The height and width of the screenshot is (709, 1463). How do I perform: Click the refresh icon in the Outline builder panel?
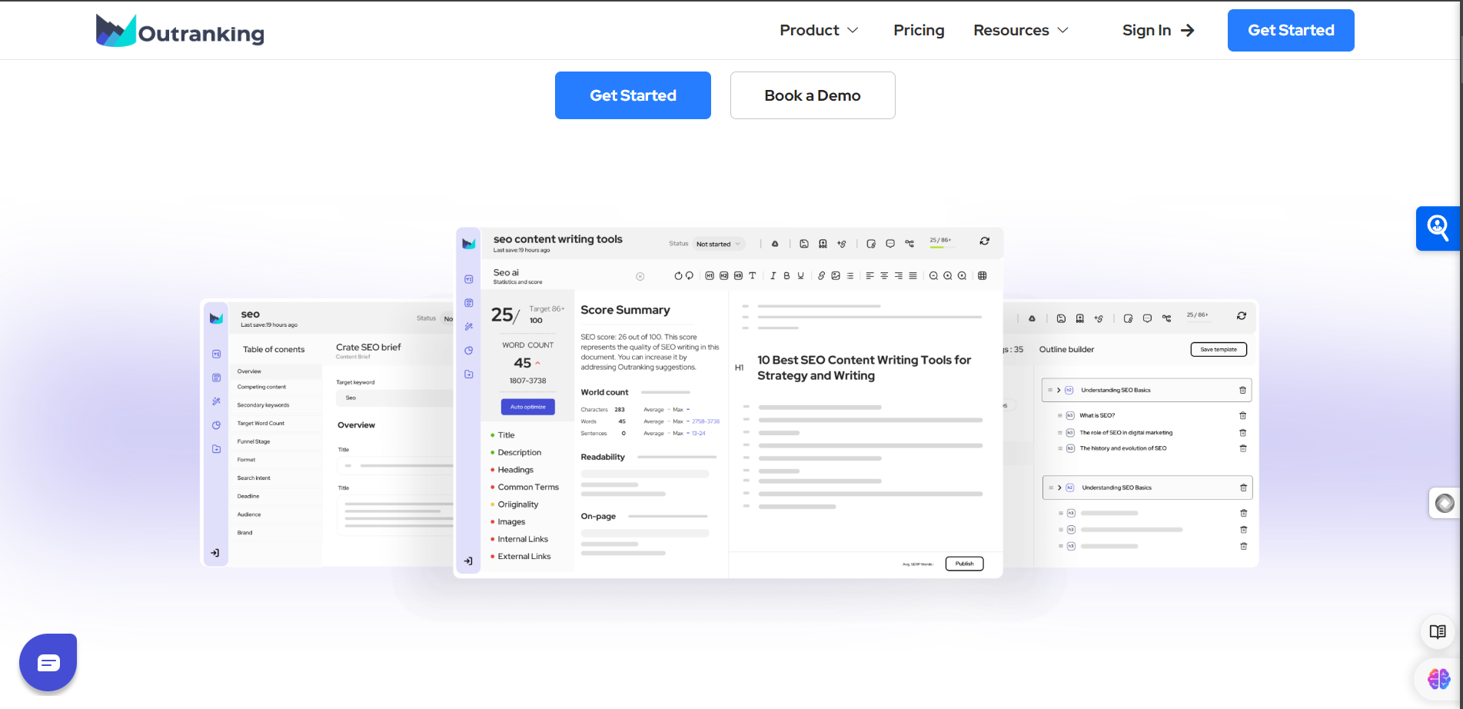tap(1242, 316)
